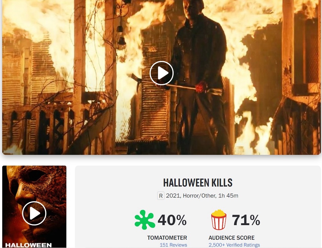Viewport: 322px width, 248px height.
Task: Click the 2021, Horror/Other, 1h 45m info line
Action: [x=202, y=195]
